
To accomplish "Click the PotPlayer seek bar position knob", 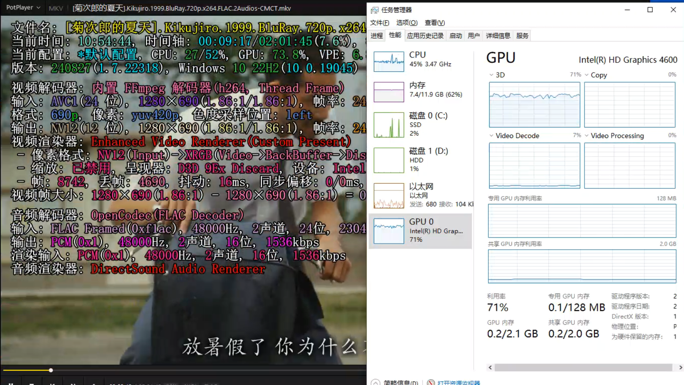I will pyautogui.click(x=51, y=370).
